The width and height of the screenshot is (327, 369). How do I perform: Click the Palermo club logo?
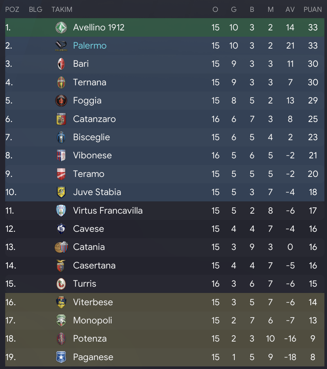pyautogui.click(x=61, y=46)
